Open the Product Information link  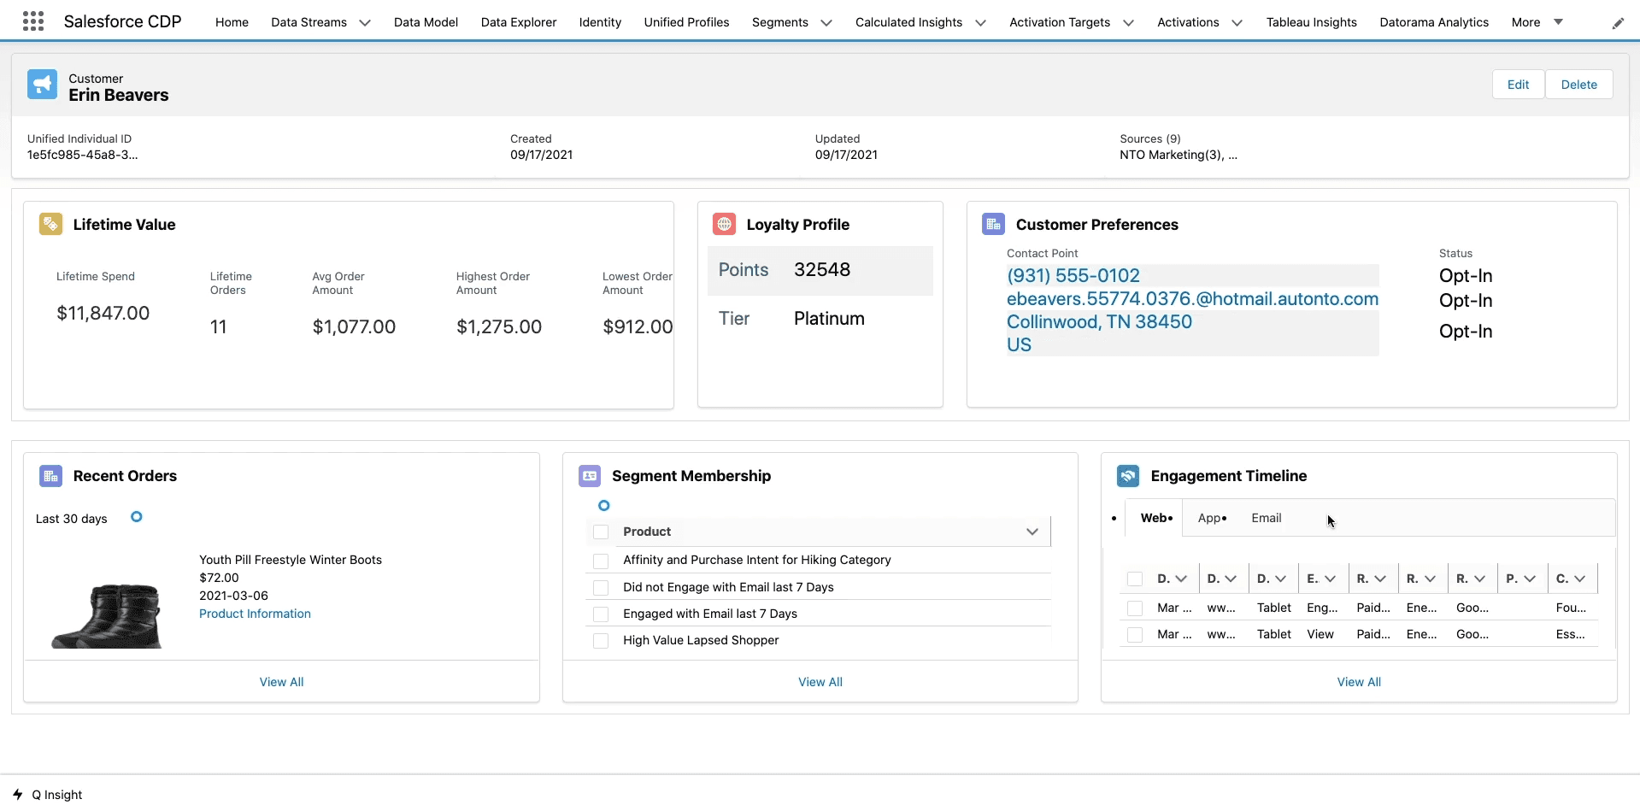pyautogui.click(x=255, y=613)
